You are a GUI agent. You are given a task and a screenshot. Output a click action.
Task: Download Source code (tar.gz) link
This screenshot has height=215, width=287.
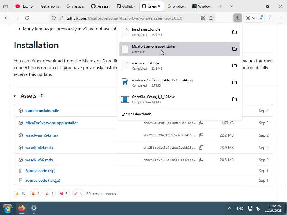[x=43, y=180]
